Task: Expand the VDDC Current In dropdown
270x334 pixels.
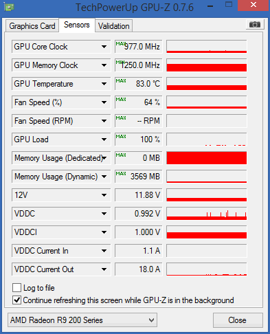Action: click(x=104, y=251)
